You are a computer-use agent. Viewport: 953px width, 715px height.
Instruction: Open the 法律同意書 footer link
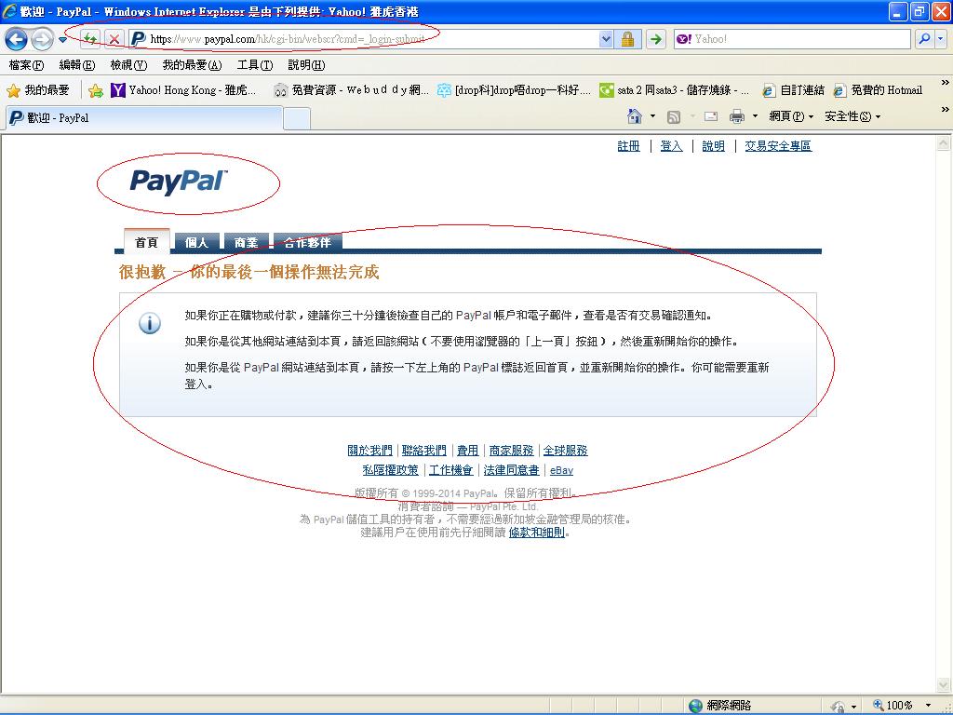[x=511, y=470]
